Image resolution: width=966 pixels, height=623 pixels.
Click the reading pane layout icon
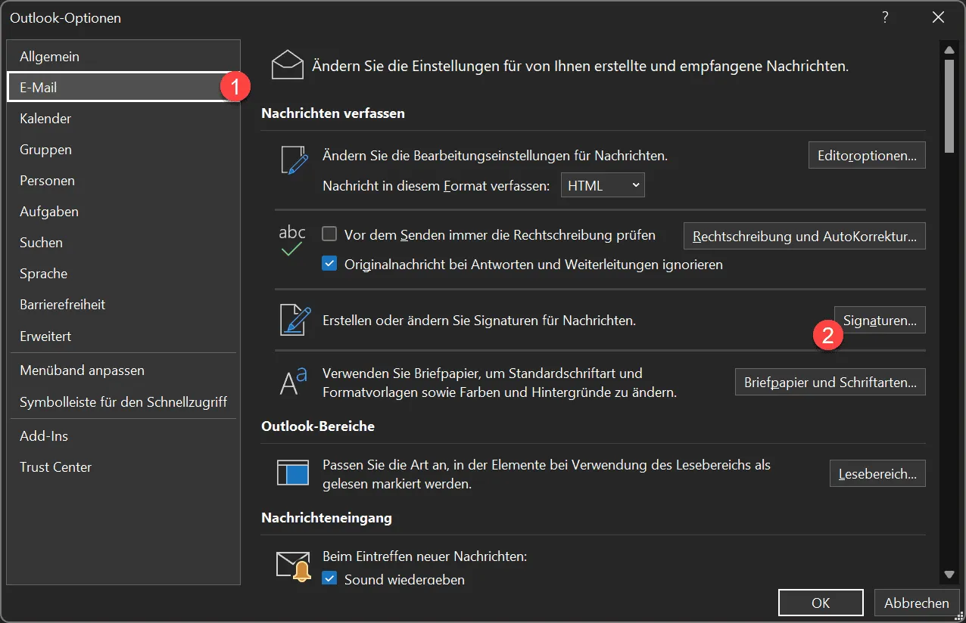click(x=293, y=473)
